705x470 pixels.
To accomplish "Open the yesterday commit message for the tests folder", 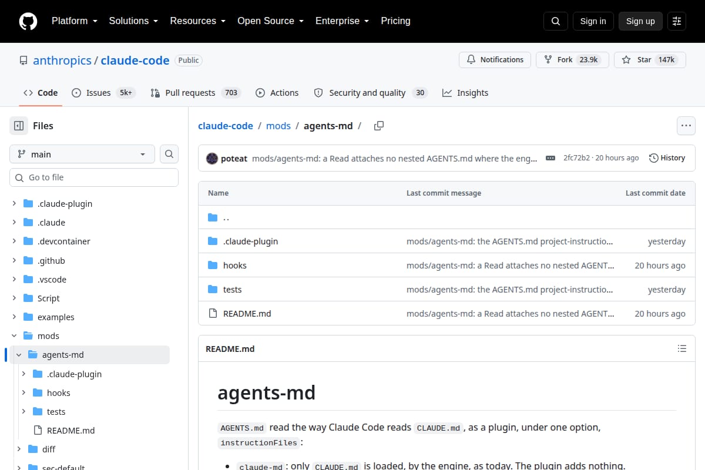I will point(510,290).
